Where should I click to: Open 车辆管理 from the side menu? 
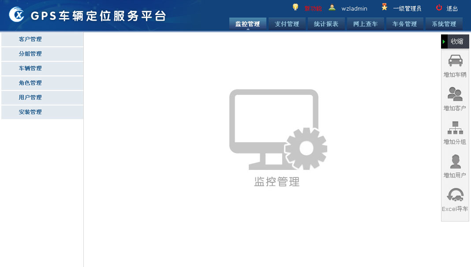tap(30, 68)
